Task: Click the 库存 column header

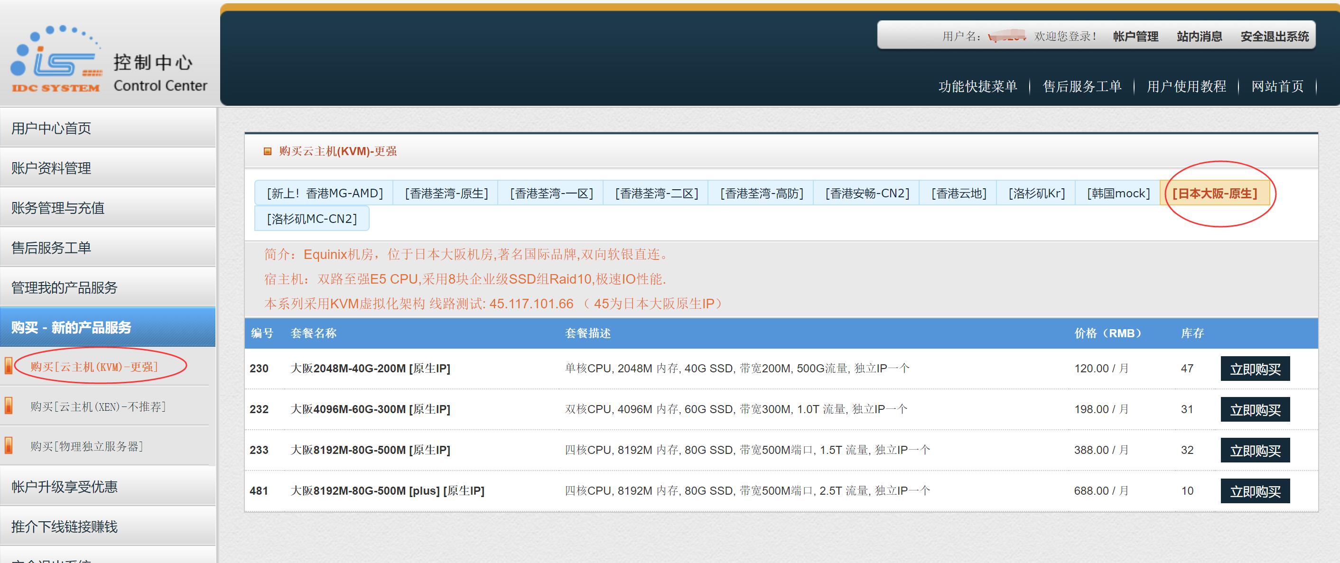Action: point(1192,333)
